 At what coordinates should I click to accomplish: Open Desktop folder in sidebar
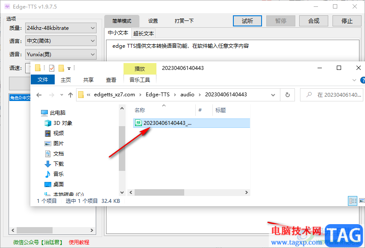(x=54, y=184)
